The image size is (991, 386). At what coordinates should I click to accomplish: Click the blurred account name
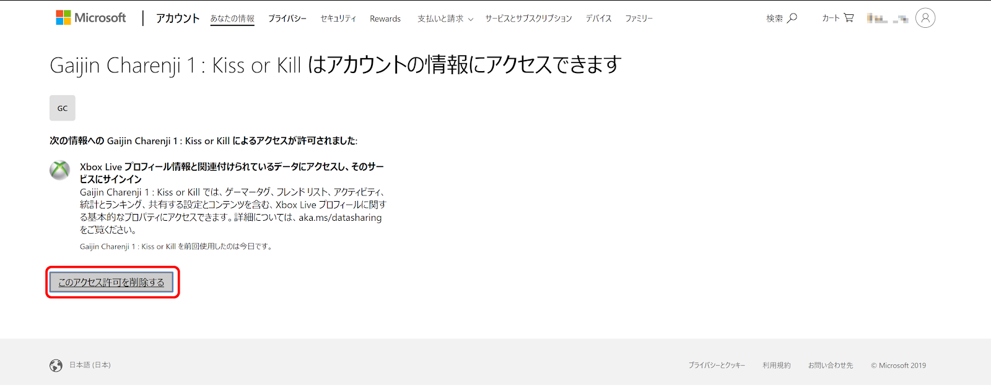pyautogui.click(x=888, y=19)
